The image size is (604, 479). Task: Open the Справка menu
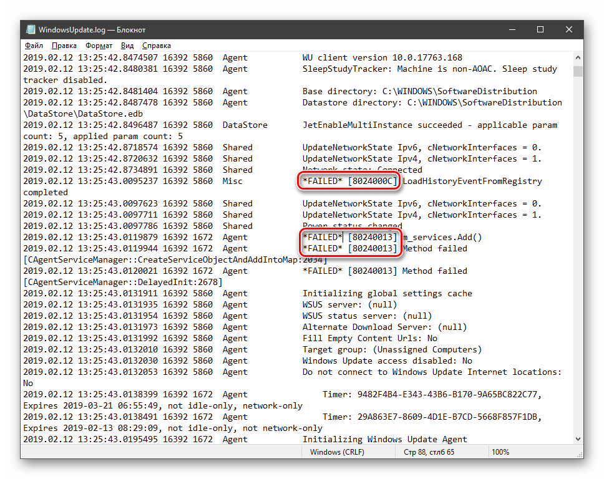point(156,46)
